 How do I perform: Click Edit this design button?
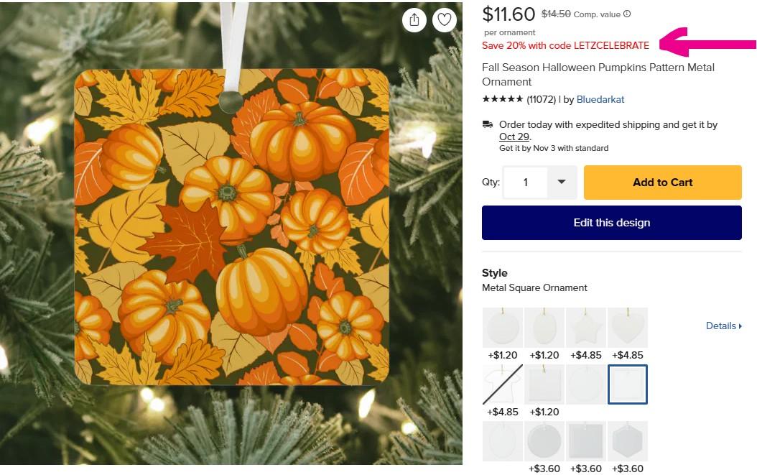[x=611, y=223]
